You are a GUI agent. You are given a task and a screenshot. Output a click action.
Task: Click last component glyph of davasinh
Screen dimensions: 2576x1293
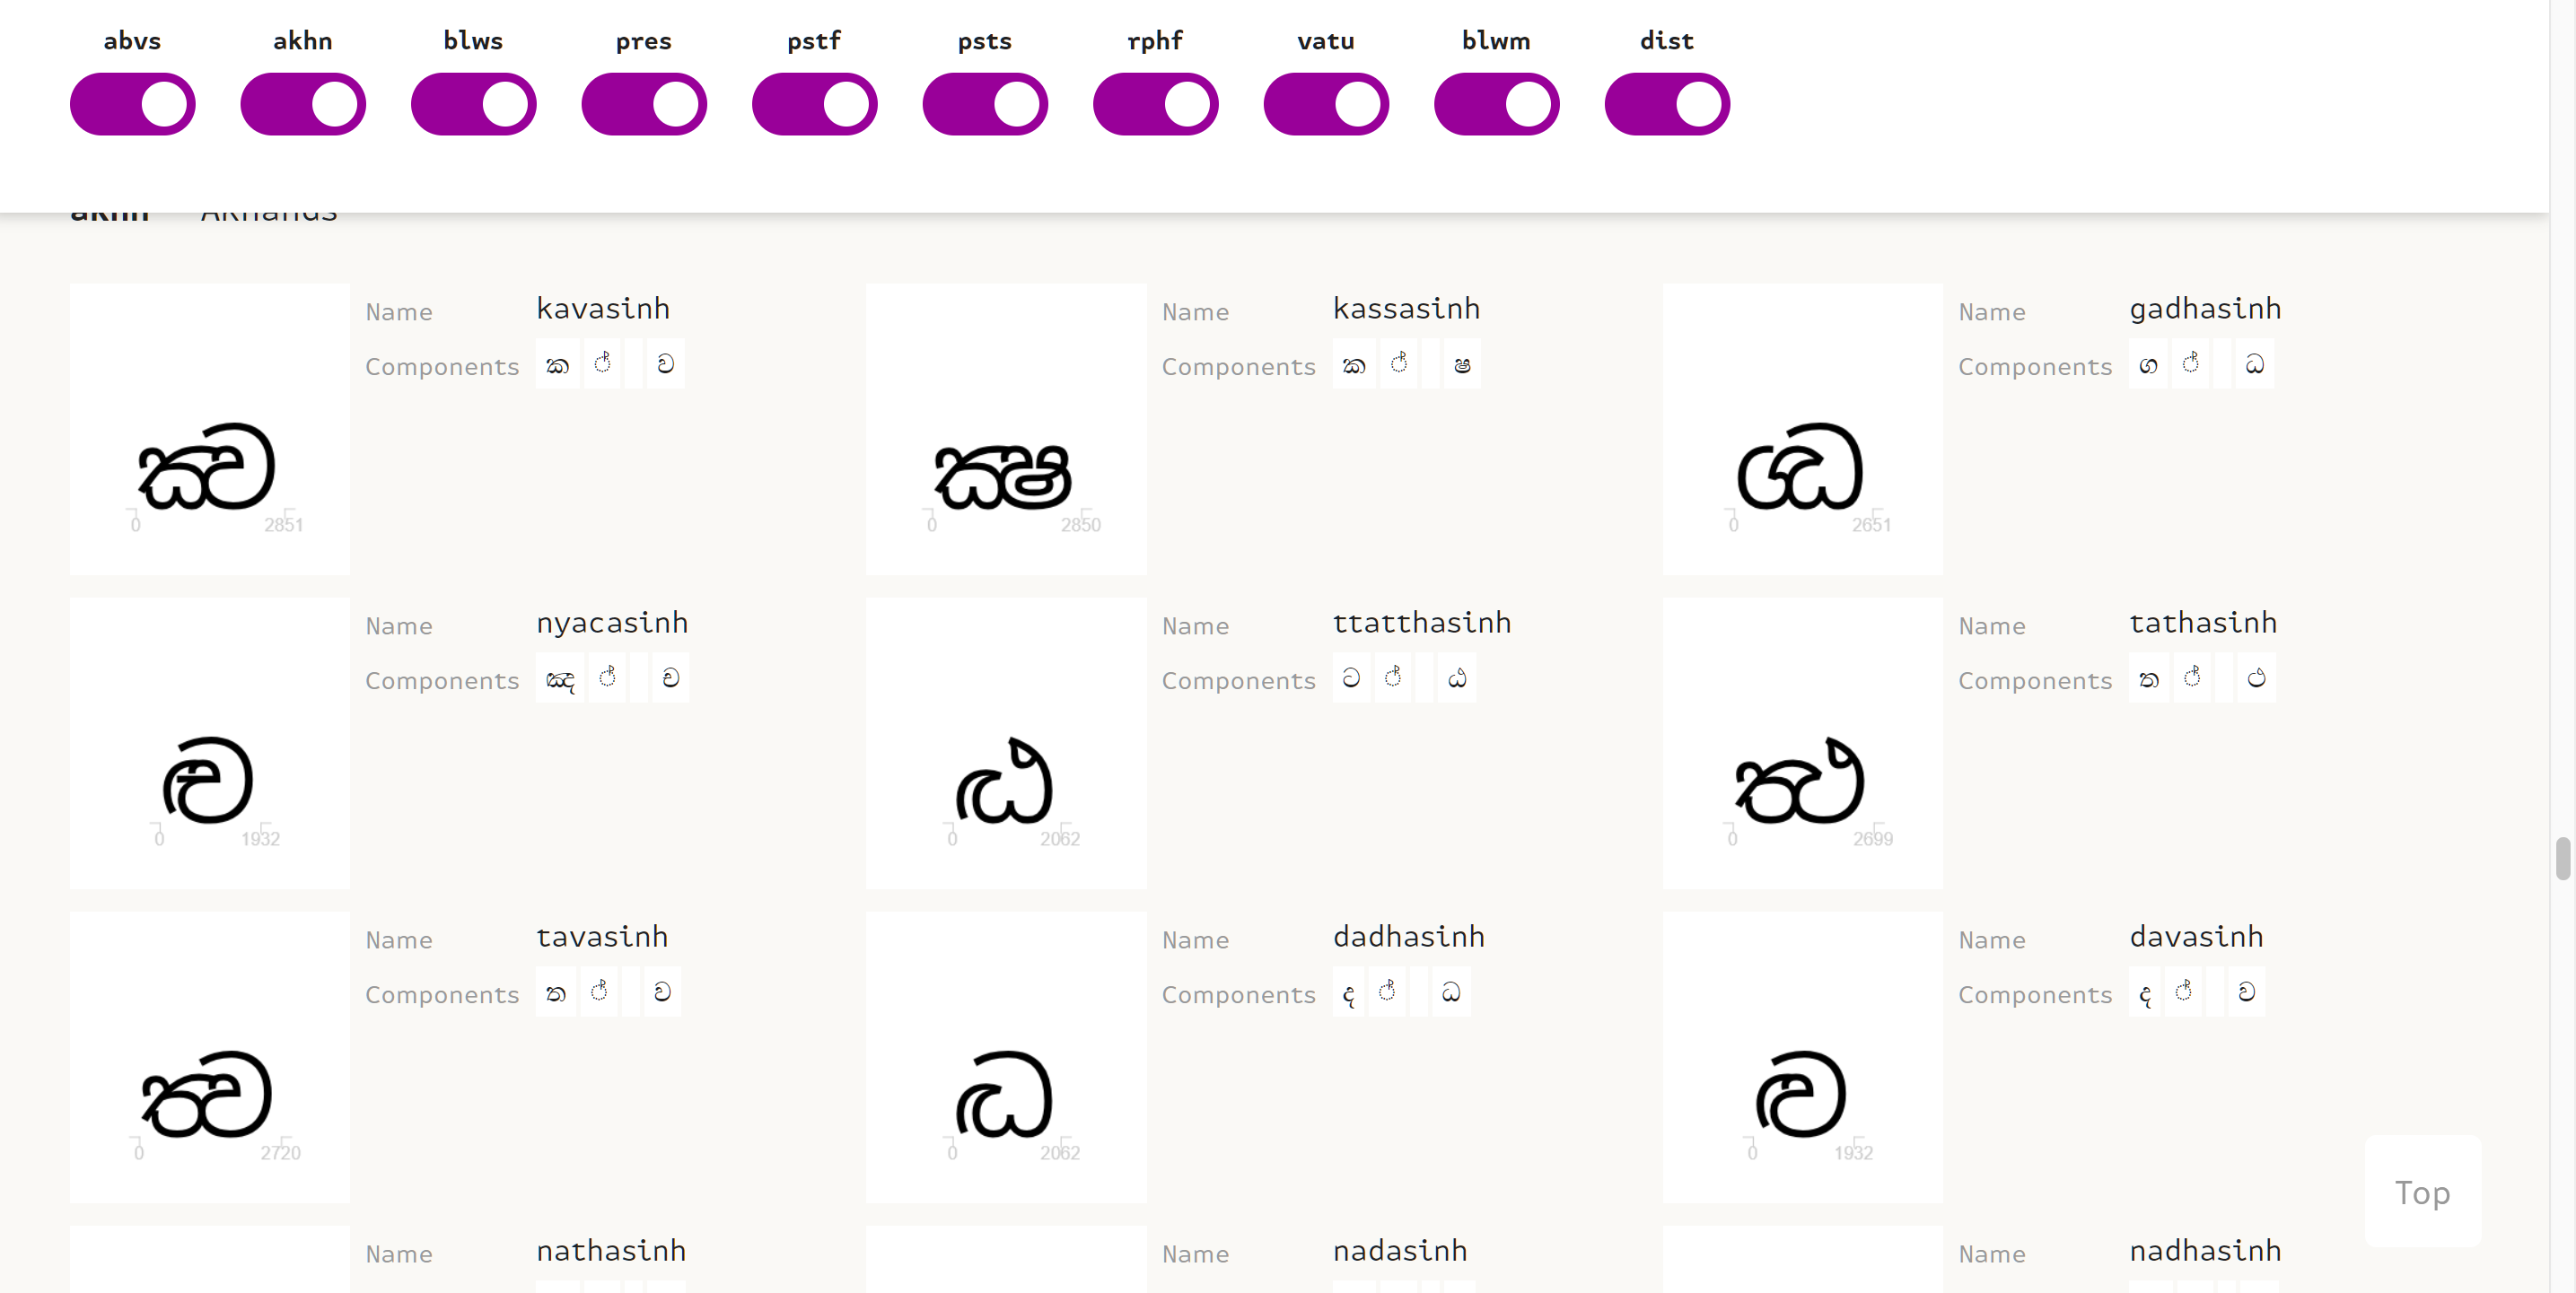click(2246, 993)
